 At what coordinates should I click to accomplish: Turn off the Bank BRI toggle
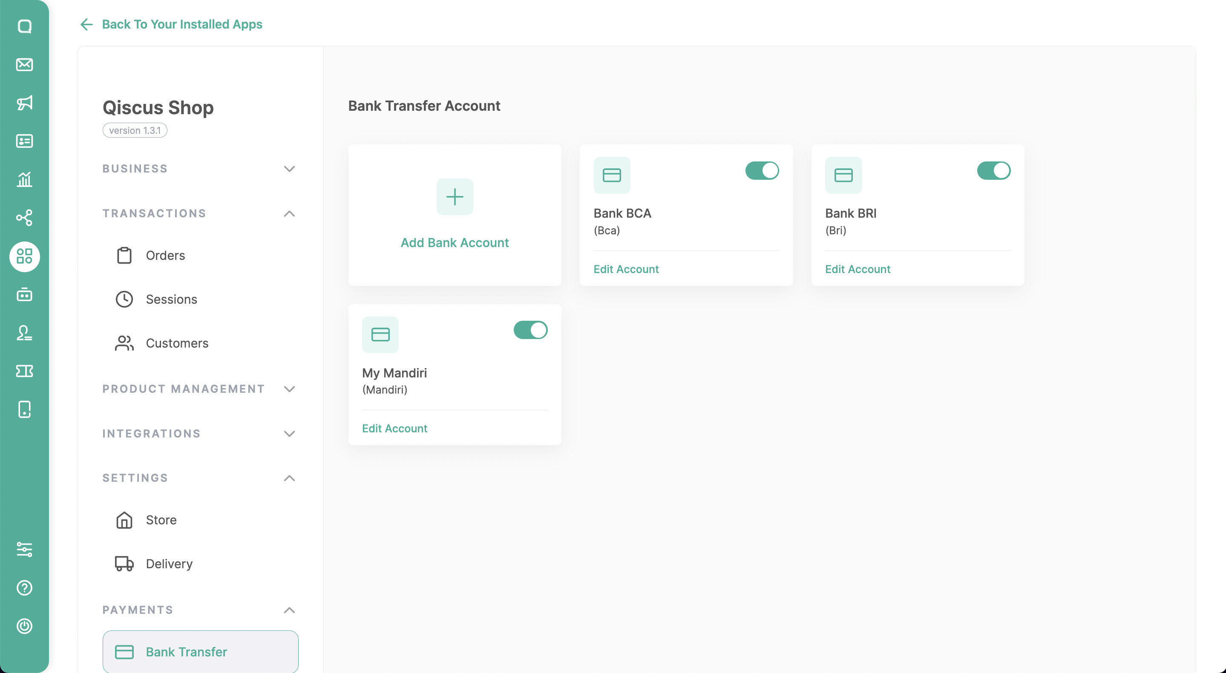(993, 170)
